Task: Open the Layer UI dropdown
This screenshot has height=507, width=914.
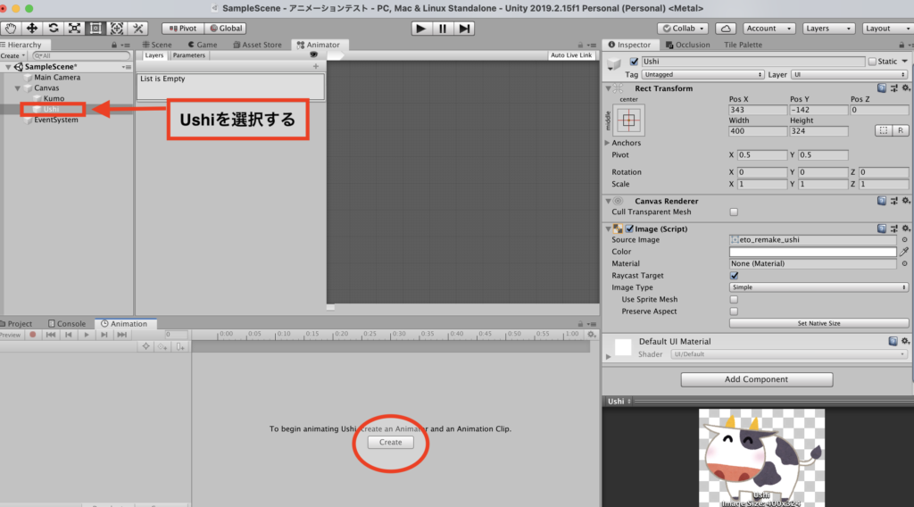Action: [x=850, y=75]
